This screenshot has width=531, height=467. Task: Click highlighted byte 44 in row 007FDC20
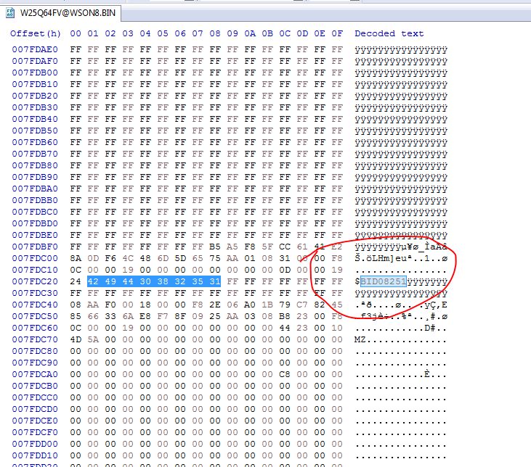[128, 281]
